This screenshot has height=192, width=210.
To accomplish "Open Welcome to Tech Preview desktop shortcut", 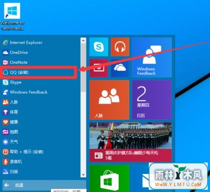I will [12, 17].
